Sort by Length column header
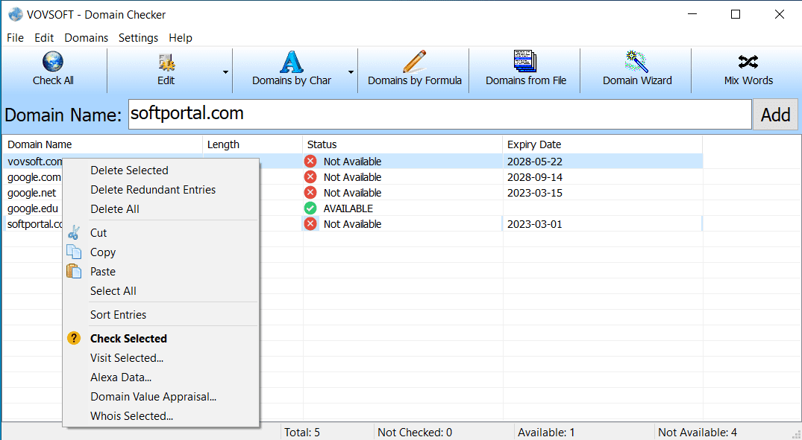Viewport: 802px width, 440px height. [253, 144]
